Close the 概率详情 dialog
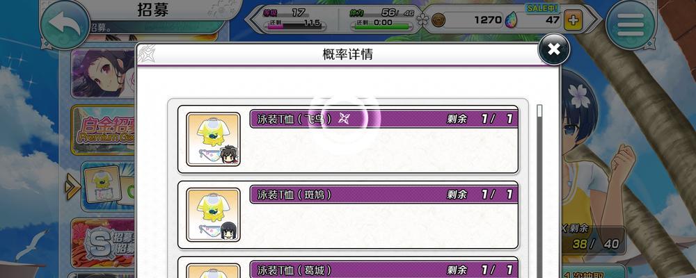Image resolution: width=696 pixels, height=278 pixels. pyautogui.click(x=554, y=49)
